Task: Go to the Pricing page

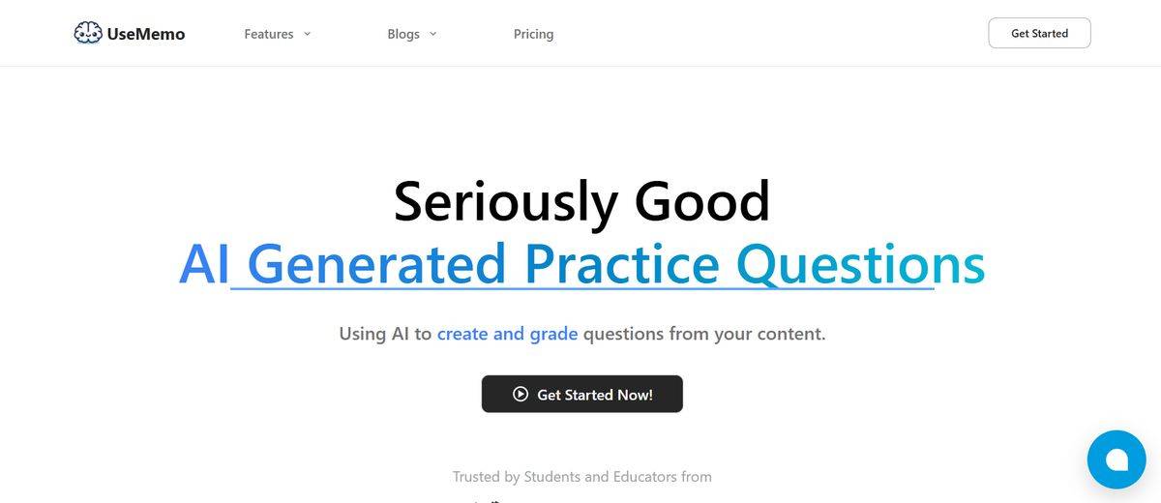Action: point(533,34)
